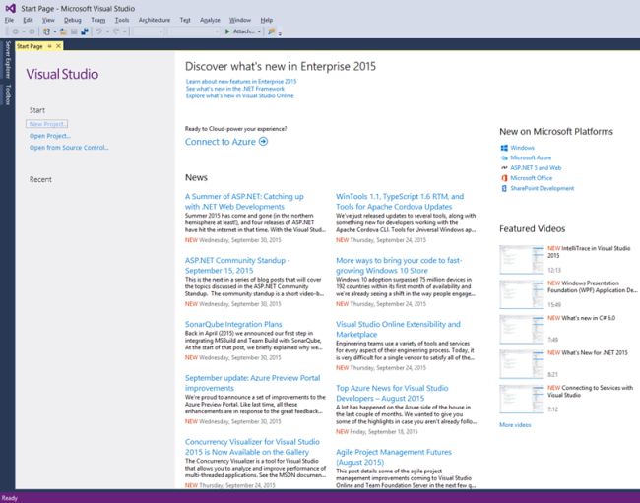Play 'IntelliTrace in Visual Studio 2015' video thumbnail
Image resolution: width=640 pixels, height=503 pixels.
[x=521, y=260]
